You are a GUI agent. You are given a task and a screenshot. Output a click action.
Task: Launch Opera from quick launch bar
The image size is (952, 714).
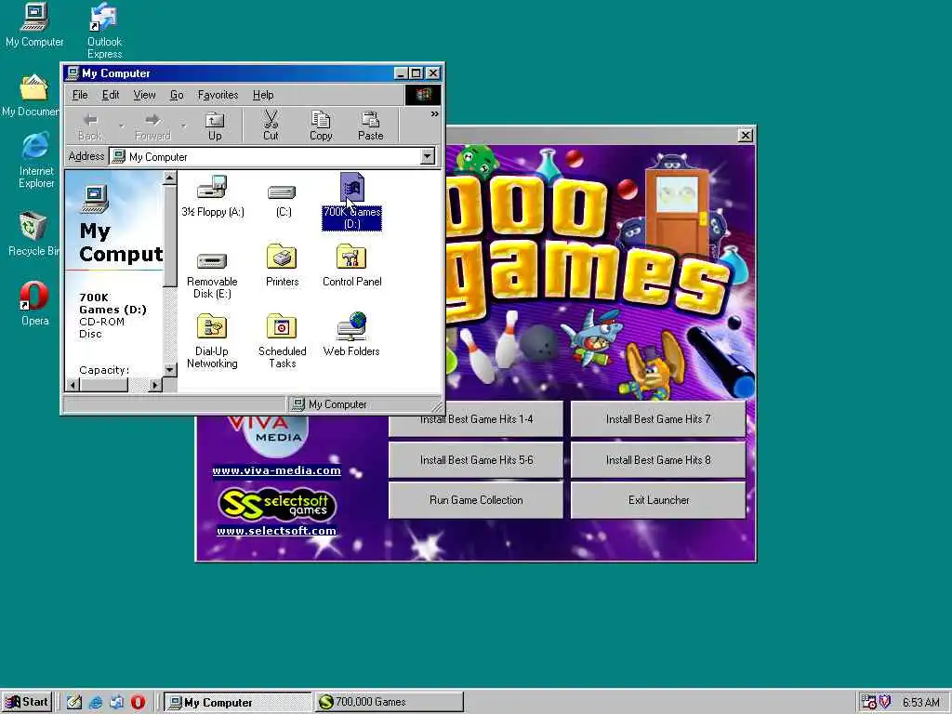138,703
